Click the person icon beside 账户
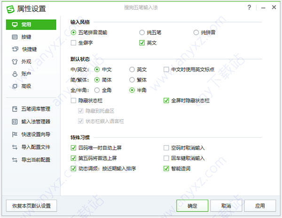282x218 pixels. coord(15,74)
